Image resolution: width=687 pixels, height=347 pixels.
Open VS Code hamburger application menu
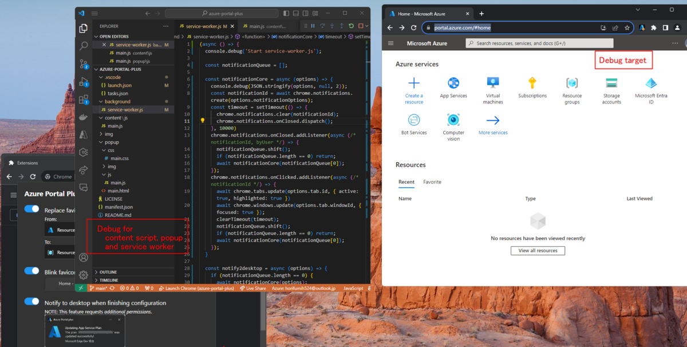click(95, 13)
